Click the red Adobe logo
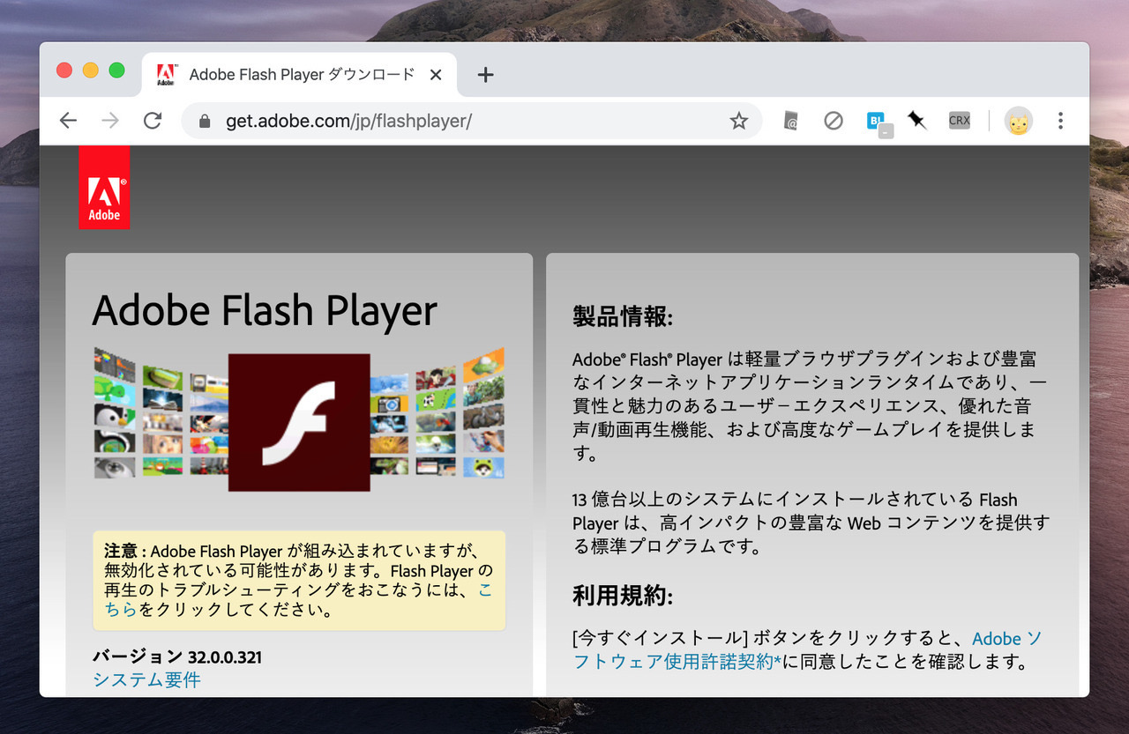This screenshot has width=1129, height=734. pos(104,188)
